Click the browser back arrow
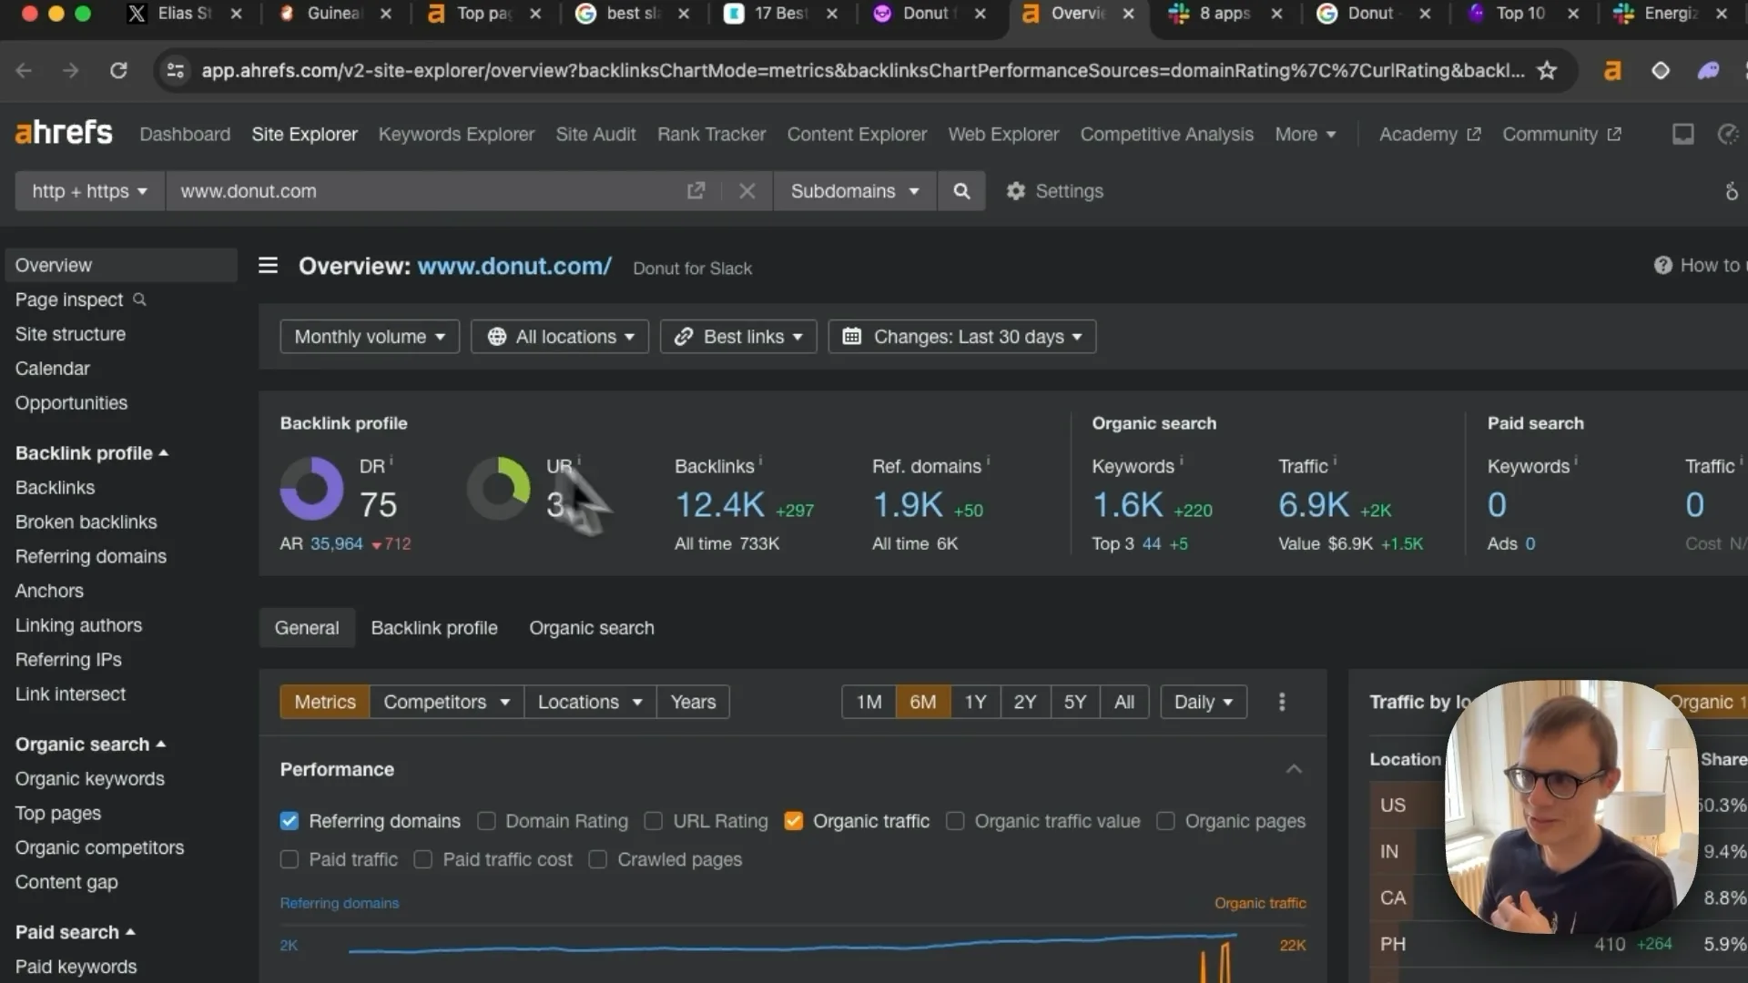This screenshot has width=1748, height=983. tap(24, 70)
